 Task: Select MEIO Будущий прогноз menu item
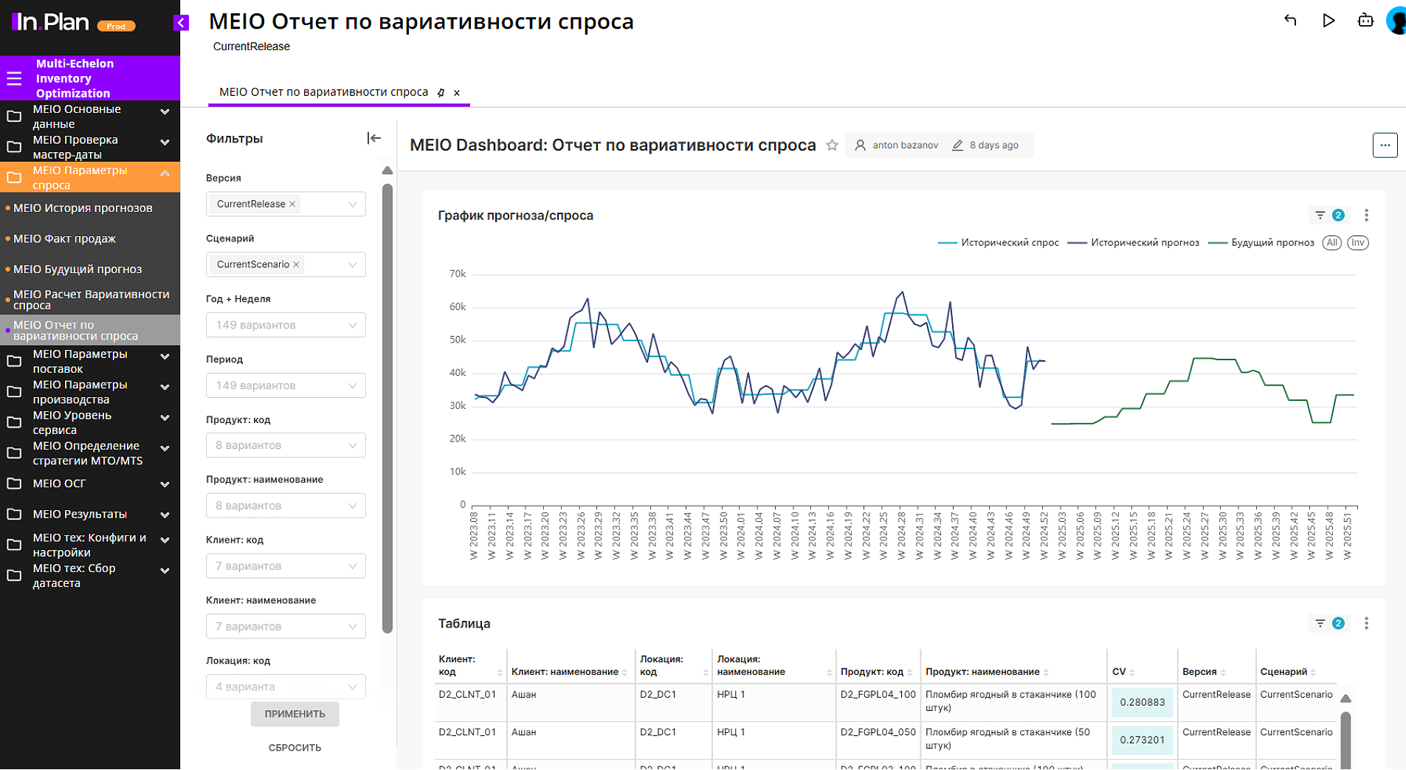[x=77, y=269]
